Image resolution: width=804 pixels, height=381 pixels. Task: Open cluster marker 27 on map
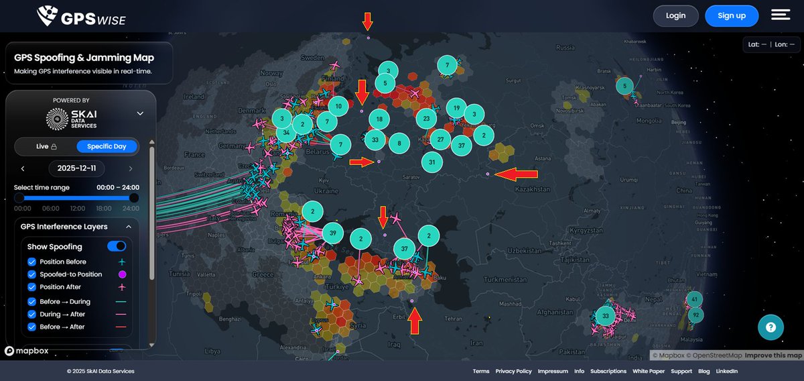point(440,140)
